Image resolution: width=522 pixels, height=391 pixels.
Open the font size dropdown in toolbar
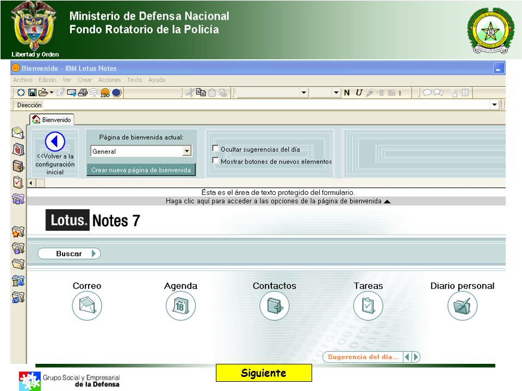336,92
